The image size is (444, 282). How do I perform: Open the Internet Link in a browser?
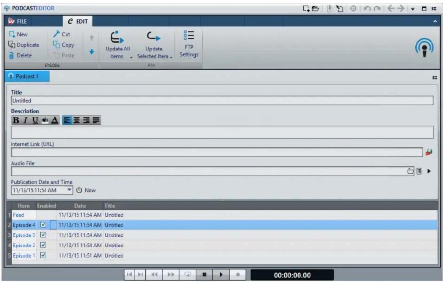tap(429, 152)
